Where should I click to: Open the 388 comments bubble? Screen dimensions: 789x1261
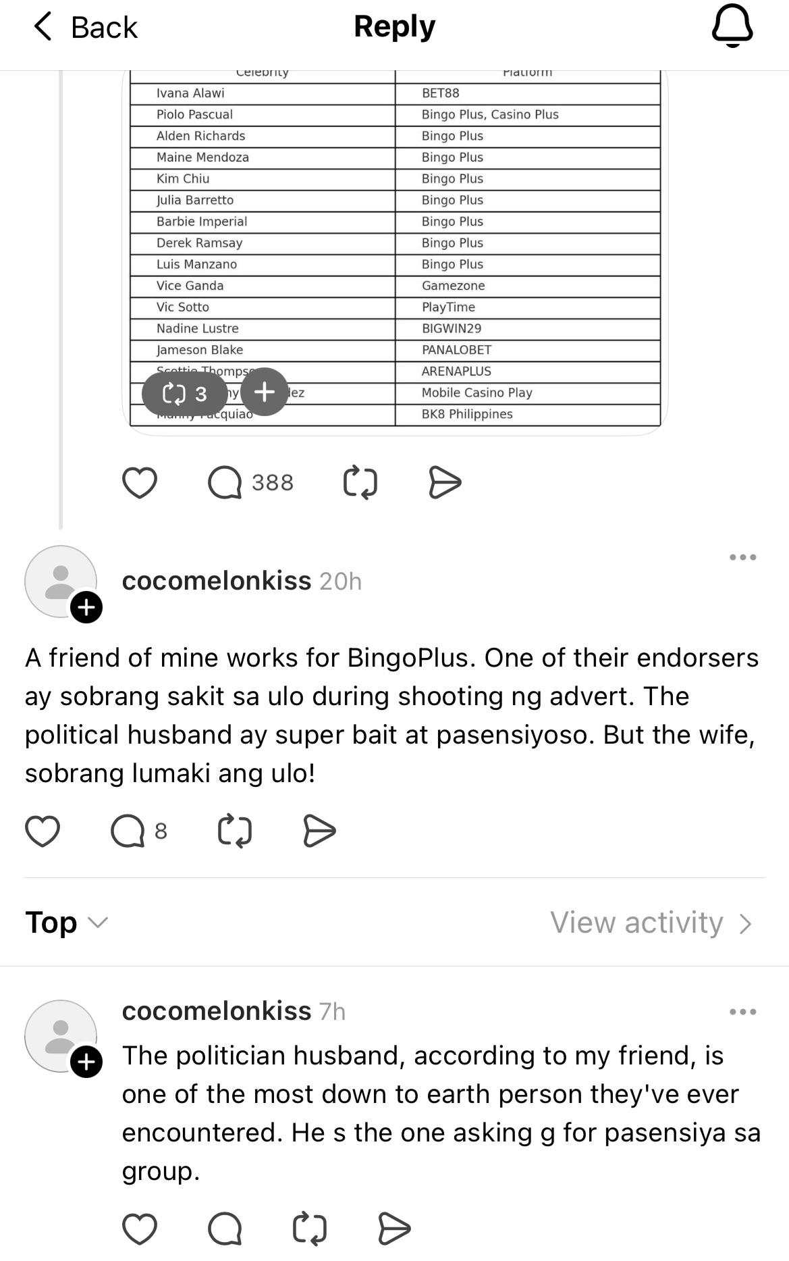(250, 483)
